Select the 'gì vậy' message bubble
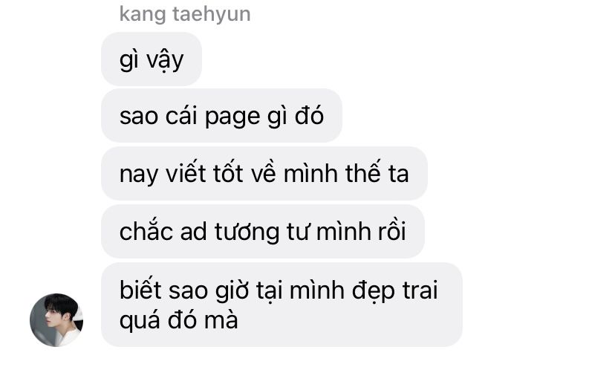615x367 pixels. (152, 59)
